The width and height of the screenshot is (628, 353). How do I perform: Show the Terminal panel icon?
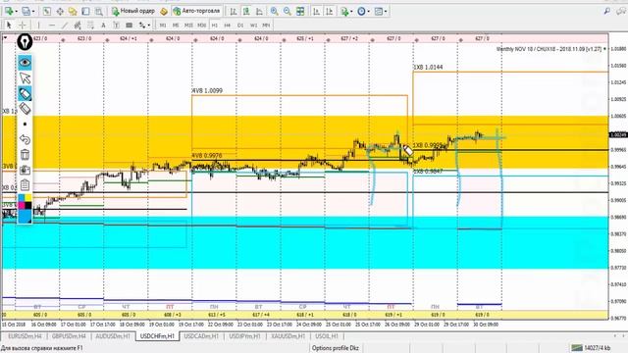pos(85,12)
